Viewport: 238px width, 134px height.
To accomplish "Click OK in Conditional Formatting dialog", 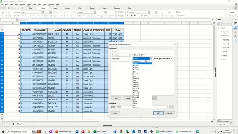I will coord(158,113).
